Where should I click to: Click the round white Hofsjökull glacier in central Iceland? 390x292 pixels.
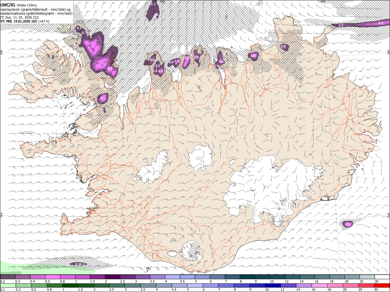[201, 158]
